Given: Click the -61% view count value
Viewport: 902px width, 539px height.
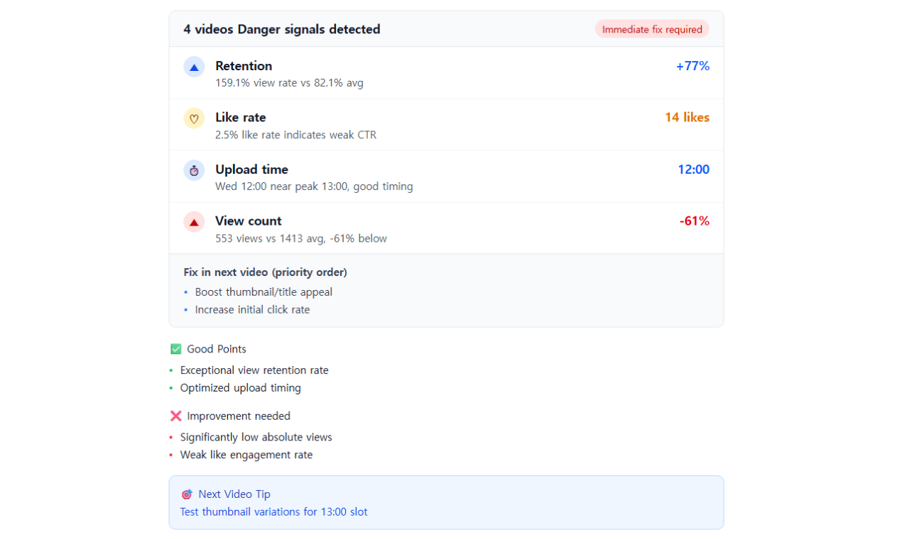Looking at the screenshot, I should (x=694, y=221).
